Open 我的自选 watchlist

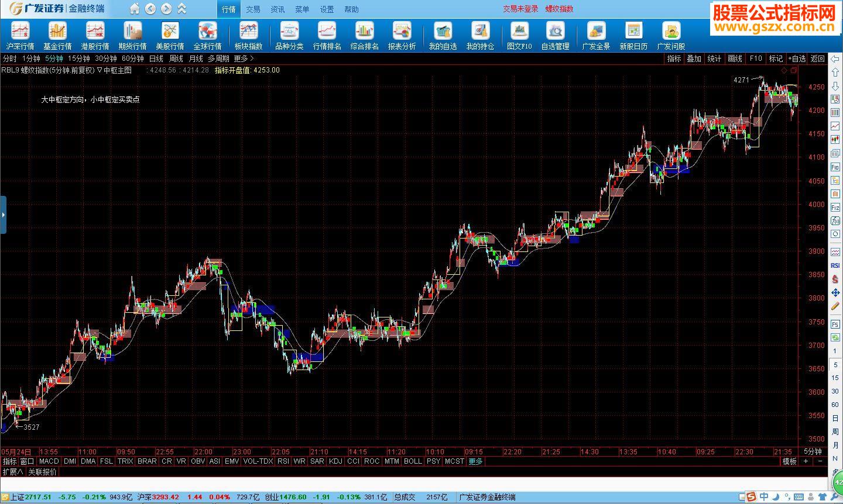[443, 36]
